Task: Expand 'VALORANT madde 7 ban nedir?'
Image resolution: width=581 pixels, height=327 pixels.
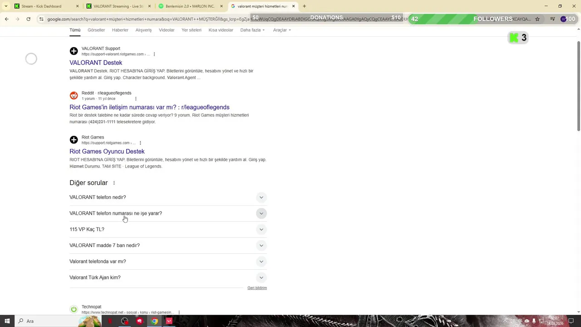Action: (168, 246)
